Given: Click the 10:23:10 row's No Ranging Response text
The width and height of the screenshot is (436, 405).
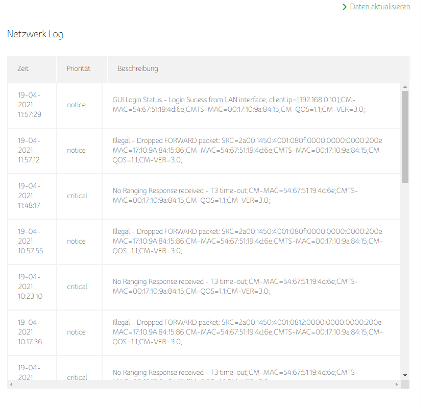Looking at the screenshot, I should click(x=235, y=287).
